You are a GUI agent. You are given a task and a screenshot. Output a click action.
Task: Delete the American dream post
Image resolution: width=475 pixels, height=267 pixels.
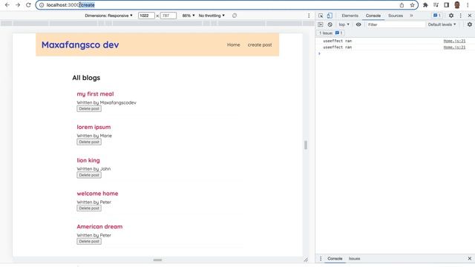pyautogui.click(x=89, y=241)
